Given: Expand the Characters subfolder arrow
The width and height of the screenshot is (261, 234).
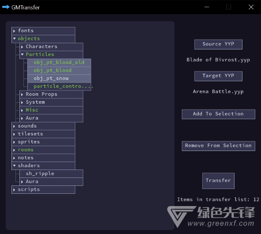Looking at the screenshot, I should (22, 47).
